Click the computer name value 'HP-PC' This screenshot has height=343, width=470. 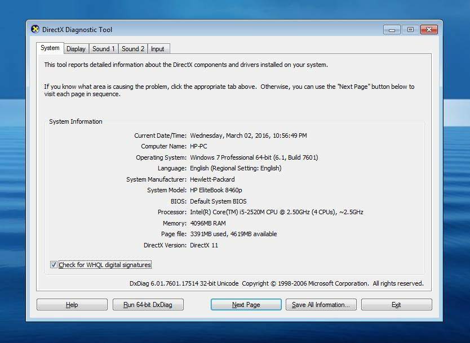pos(198,146)
